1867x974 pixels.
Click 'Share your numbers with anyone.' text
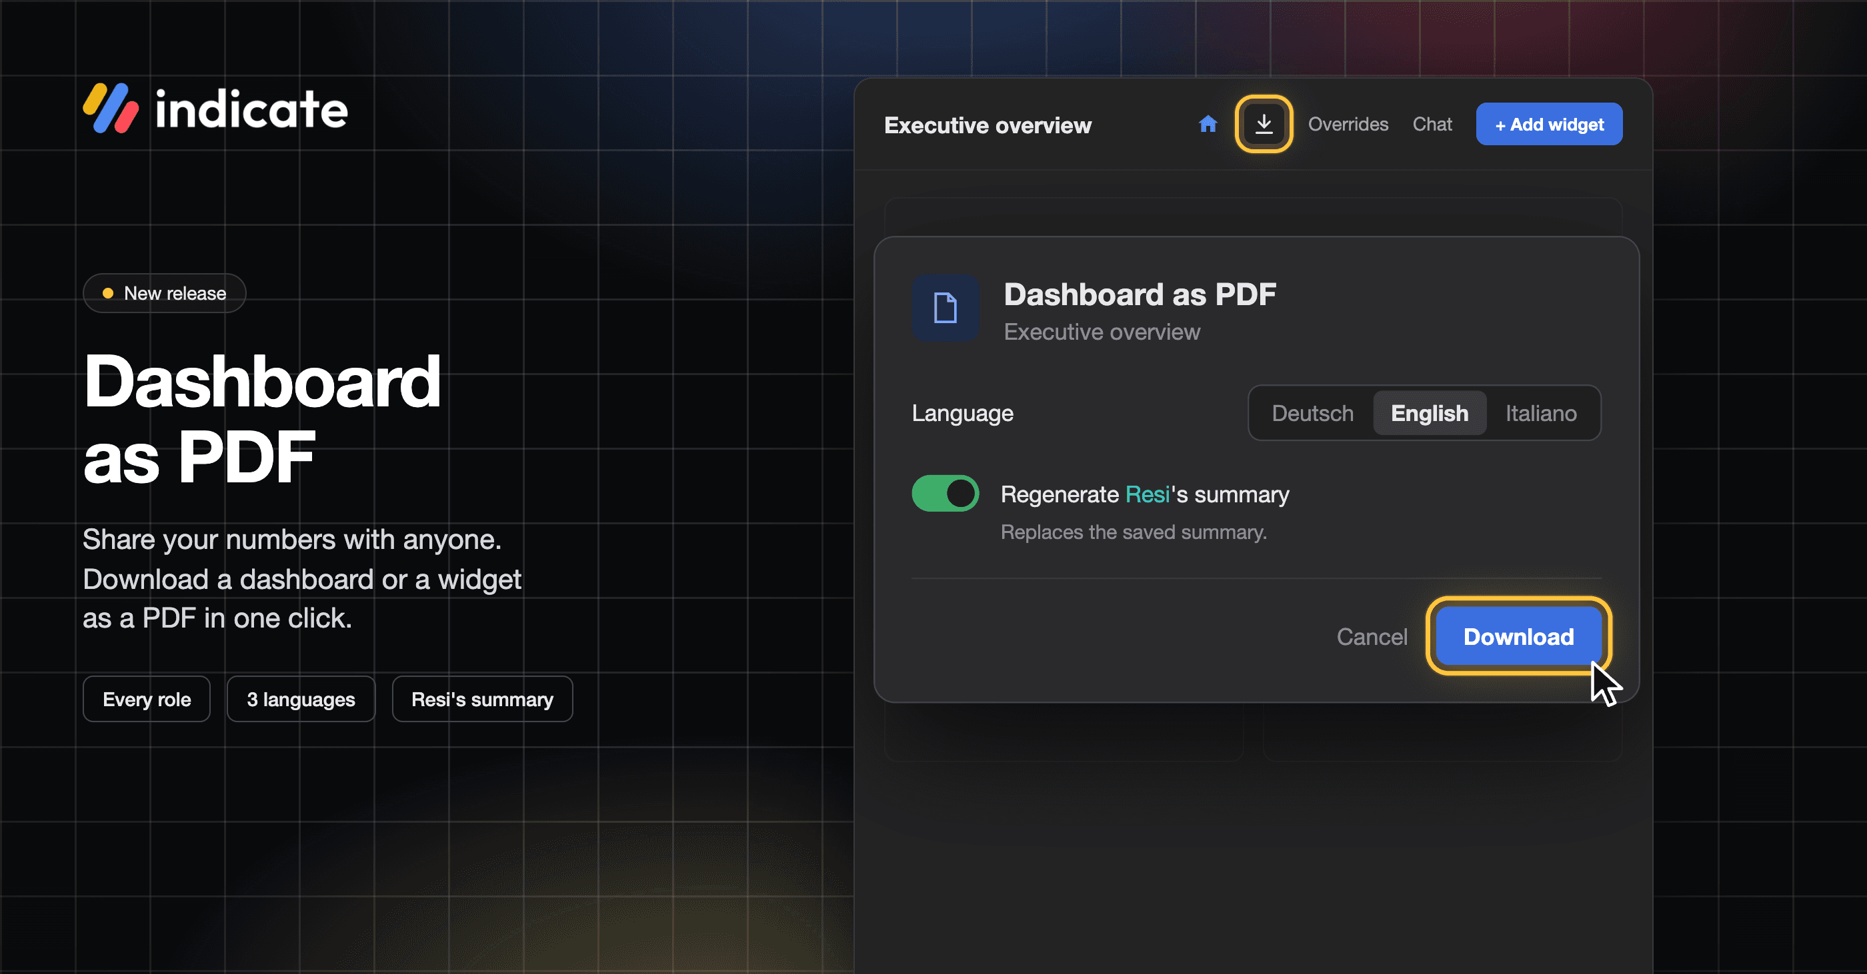point(292,540)
